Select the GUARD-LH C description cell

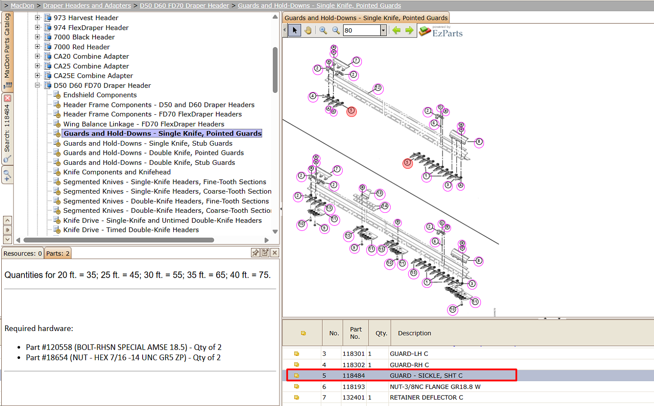click(x=409, y=354)
